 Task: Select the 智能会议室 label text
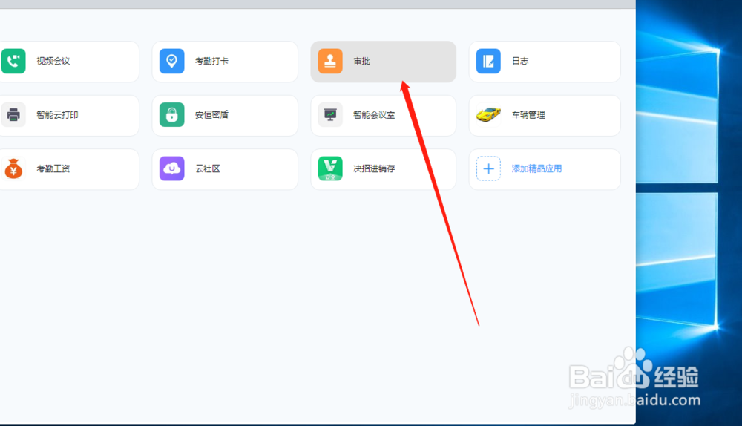click(374, 114)
